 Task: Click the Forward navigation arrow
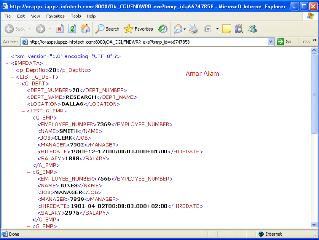click(41, 29)
